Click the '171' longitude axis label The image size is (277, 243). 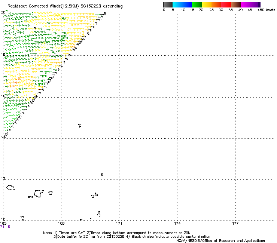point(119,224)
